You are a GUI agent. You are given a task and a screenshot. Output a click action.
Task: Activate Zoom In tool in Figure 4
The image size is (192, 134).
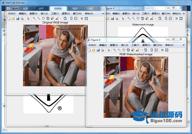115,50
